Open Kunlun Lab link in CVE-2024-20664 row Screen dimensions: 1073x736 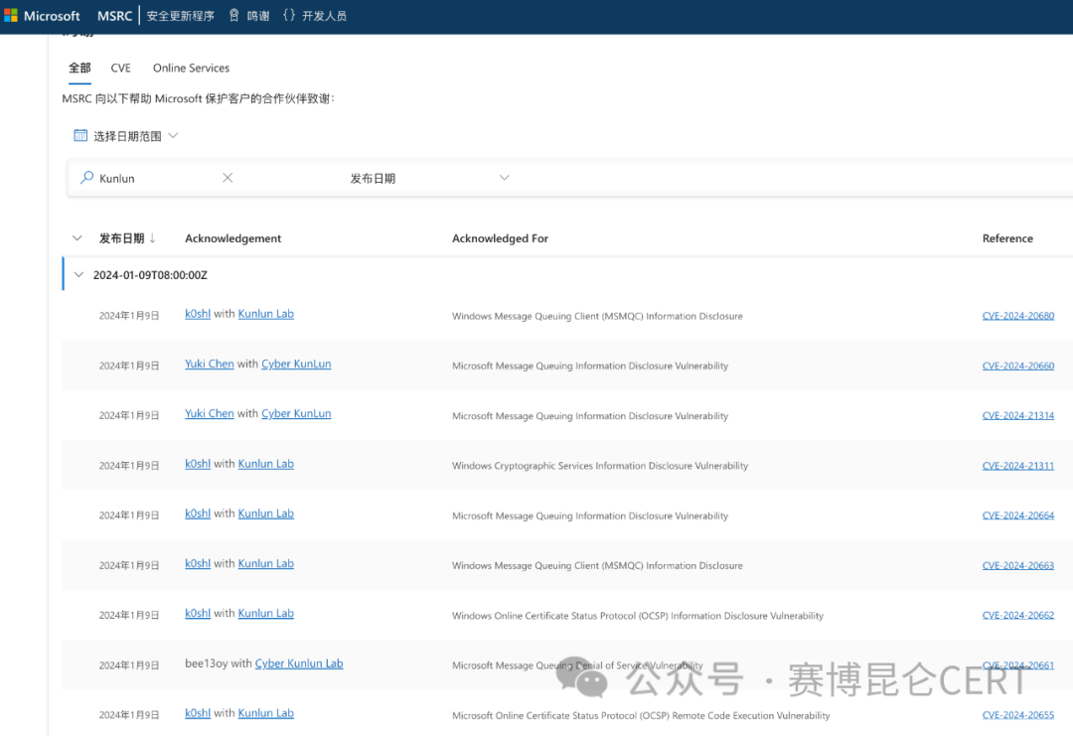coord(265,514)
